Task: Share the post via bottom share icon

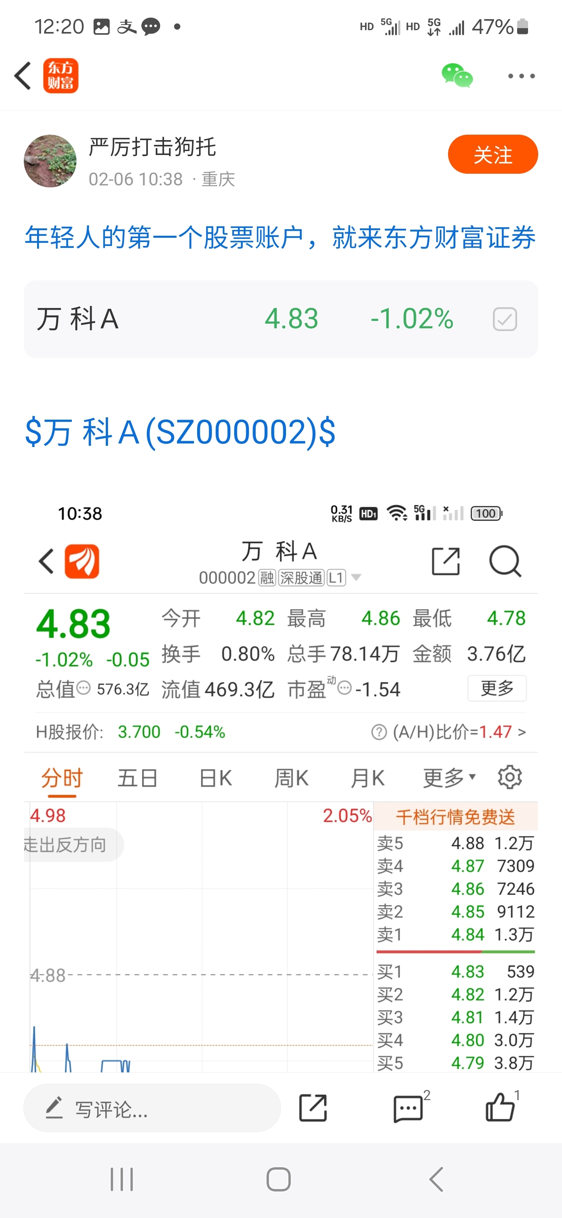Action: [x=313, y=1108]
